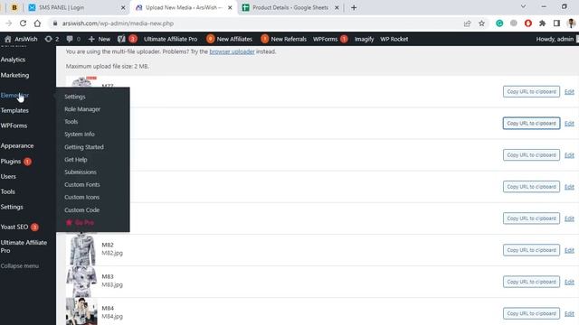Collapse the sidebar with Collapse menu
Screen dimensions: 579x325
click(20, 265)
